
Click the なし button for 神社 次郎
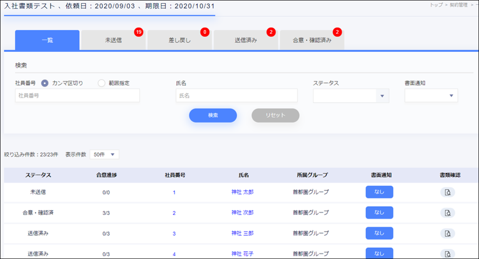point(379,213)
